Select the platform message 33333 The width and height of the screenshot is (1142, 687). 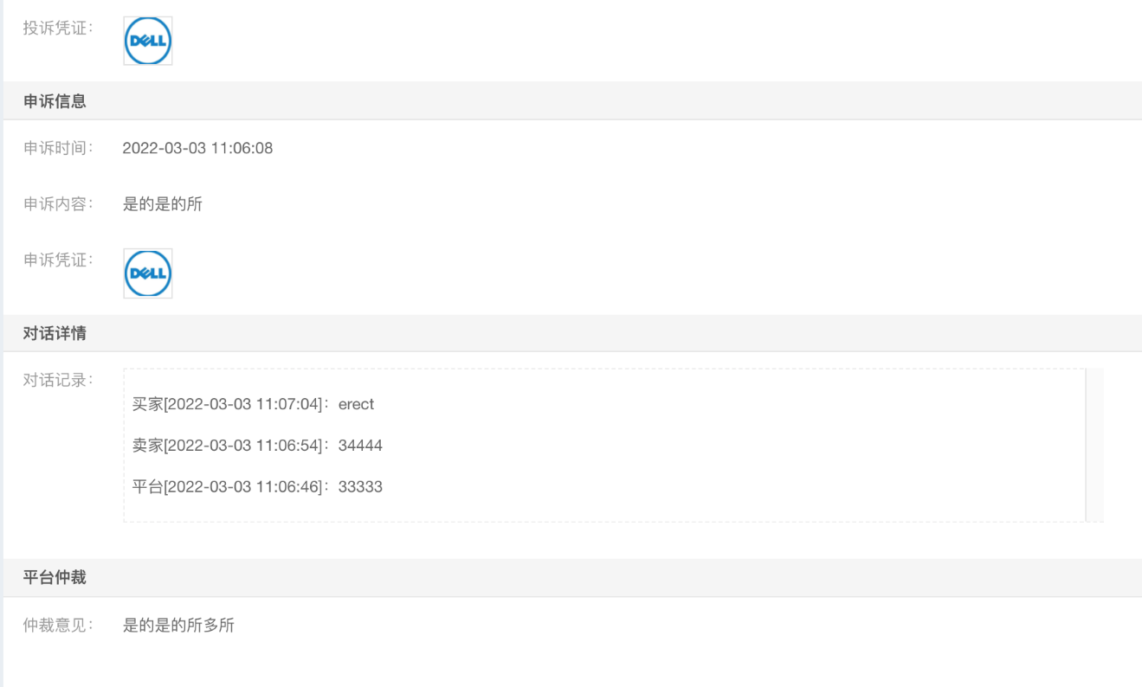(x=360, y=487)
